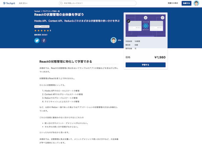The height and width of the screenshot is (151, 202).
Task: Click the course title heading
Action: pyautogui.click(x=59, y=15)
